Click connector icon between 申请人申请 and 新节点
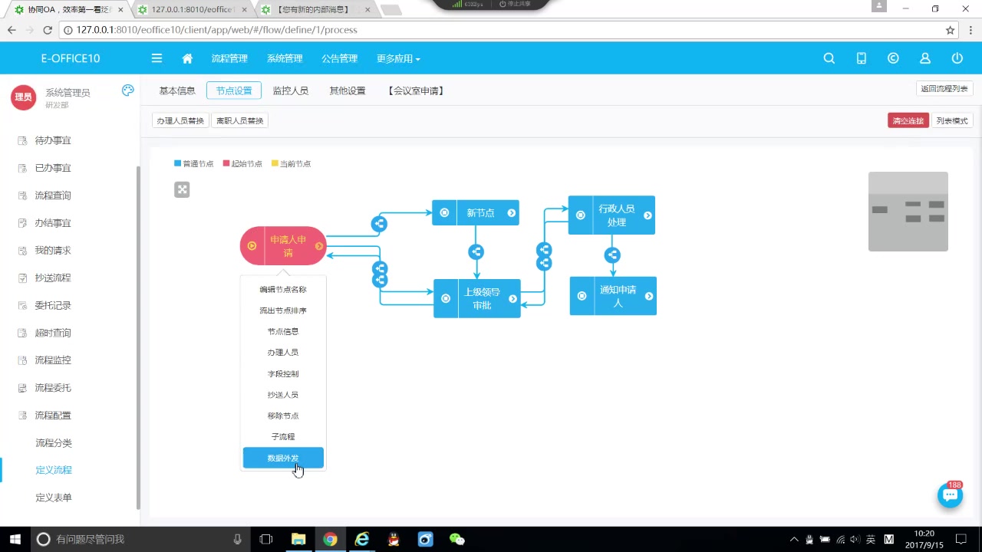The image size is (982, 552). pos(379,224)
